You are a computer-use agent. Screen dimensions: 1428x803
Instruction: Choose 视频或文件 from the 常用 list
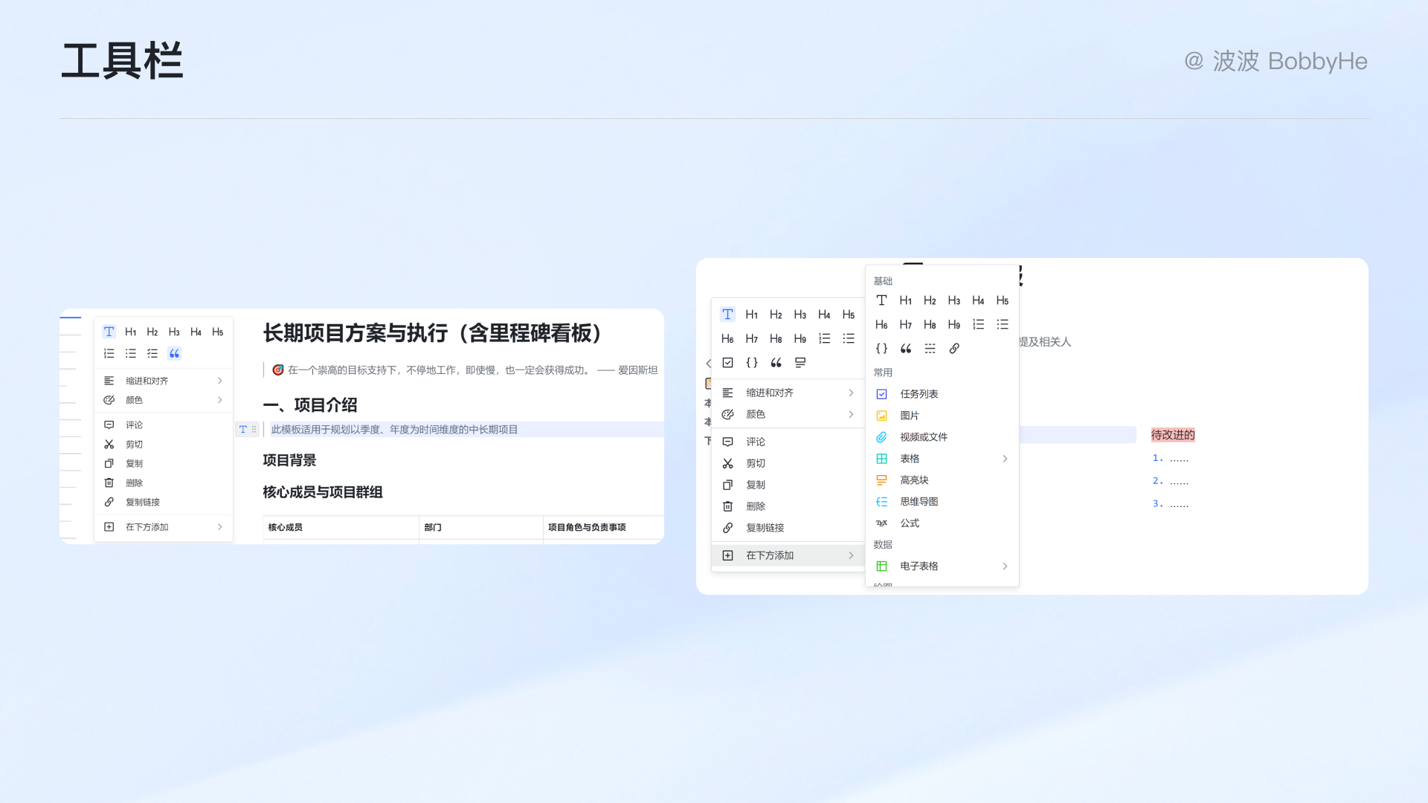[923, 437]
